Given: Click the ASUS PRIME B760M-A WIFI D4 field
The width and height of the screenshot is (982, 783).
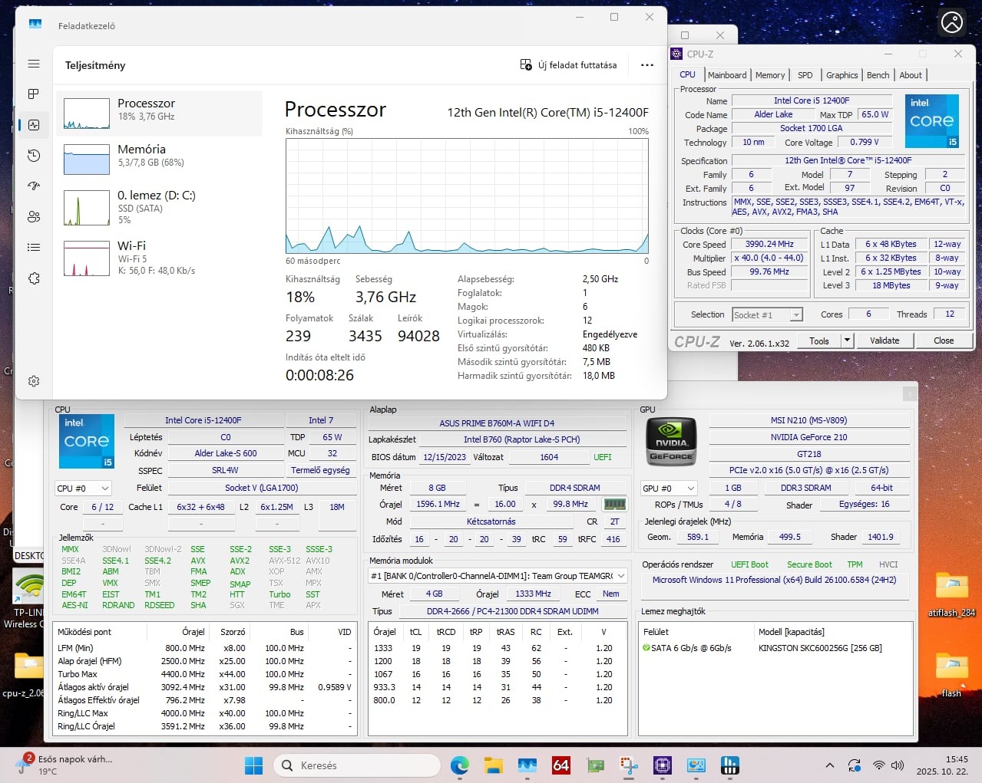Looking at the screenshot, I should click(x=497, y=423).
